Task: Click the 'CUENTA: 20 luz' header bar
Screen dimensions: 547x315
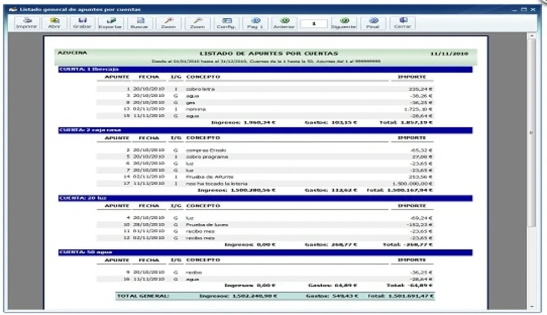Action: point(265,198)
